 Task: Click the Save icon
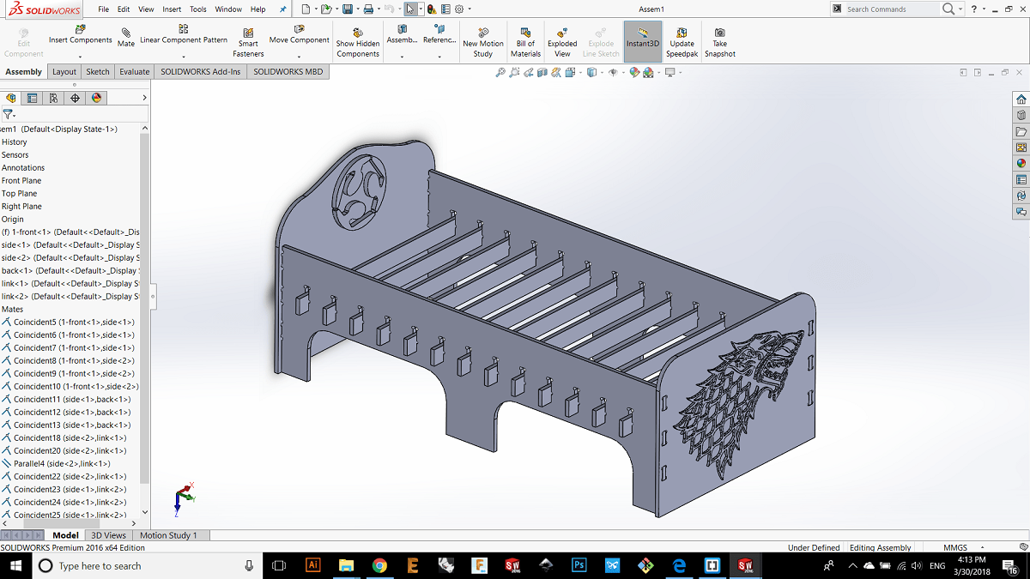pyautogui.click(x=348, y=9)
